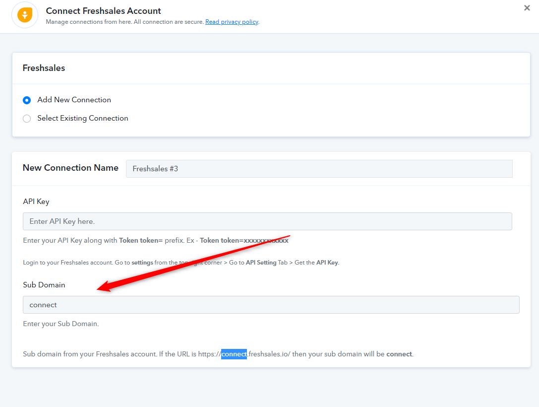Click the New Connection Name label
The height and width of the screenshot is (407, 539).
point(70,168)
